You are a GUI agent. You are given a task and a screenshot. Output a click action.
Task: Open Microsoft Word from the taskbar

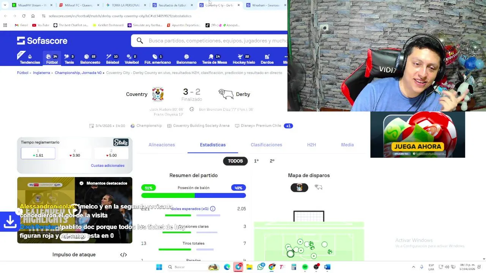click(x=327, y=267)
